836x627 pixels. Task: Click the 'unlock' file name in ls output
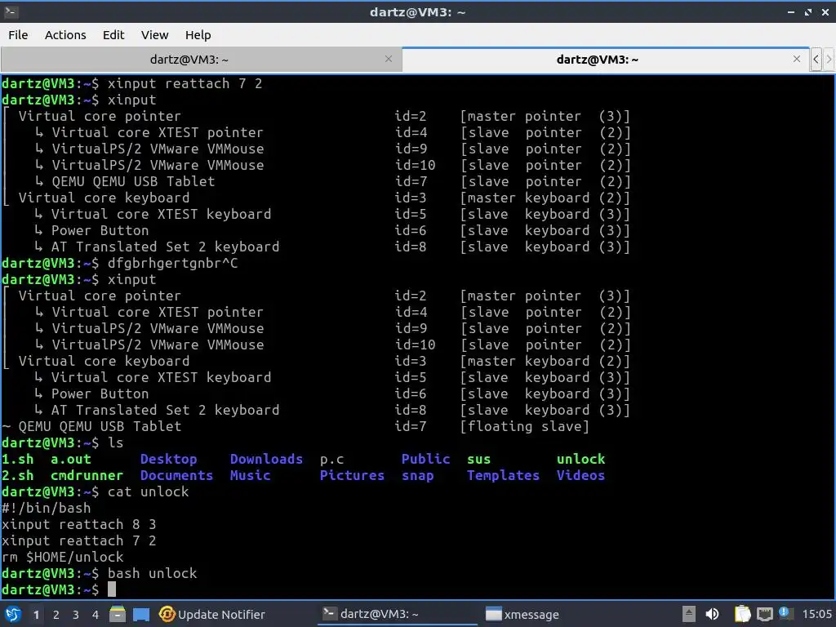point(580,459)
